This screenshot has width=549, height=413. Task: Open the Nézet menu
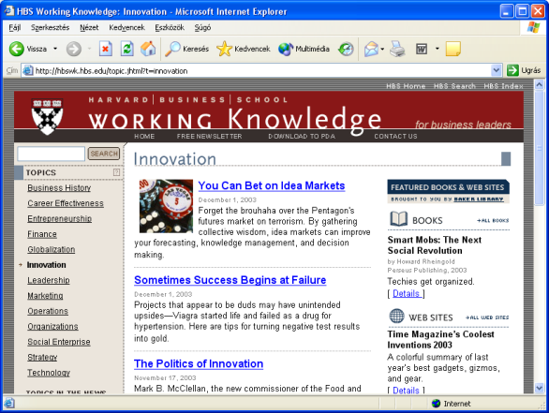click(89, 27)
